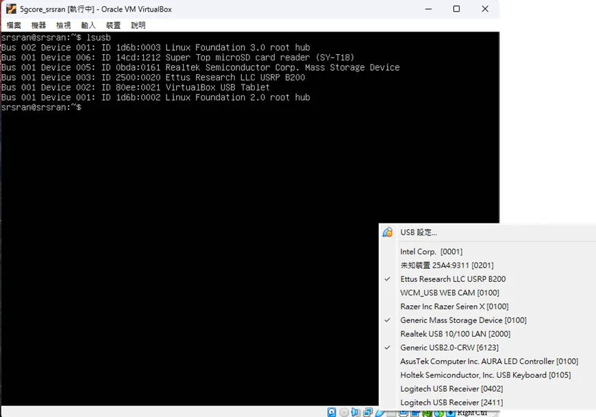Viewport: 596px width, 417px height.
Task: Click the window title '5gcore_srsran [執行中]'
Action: click(57, 9)
